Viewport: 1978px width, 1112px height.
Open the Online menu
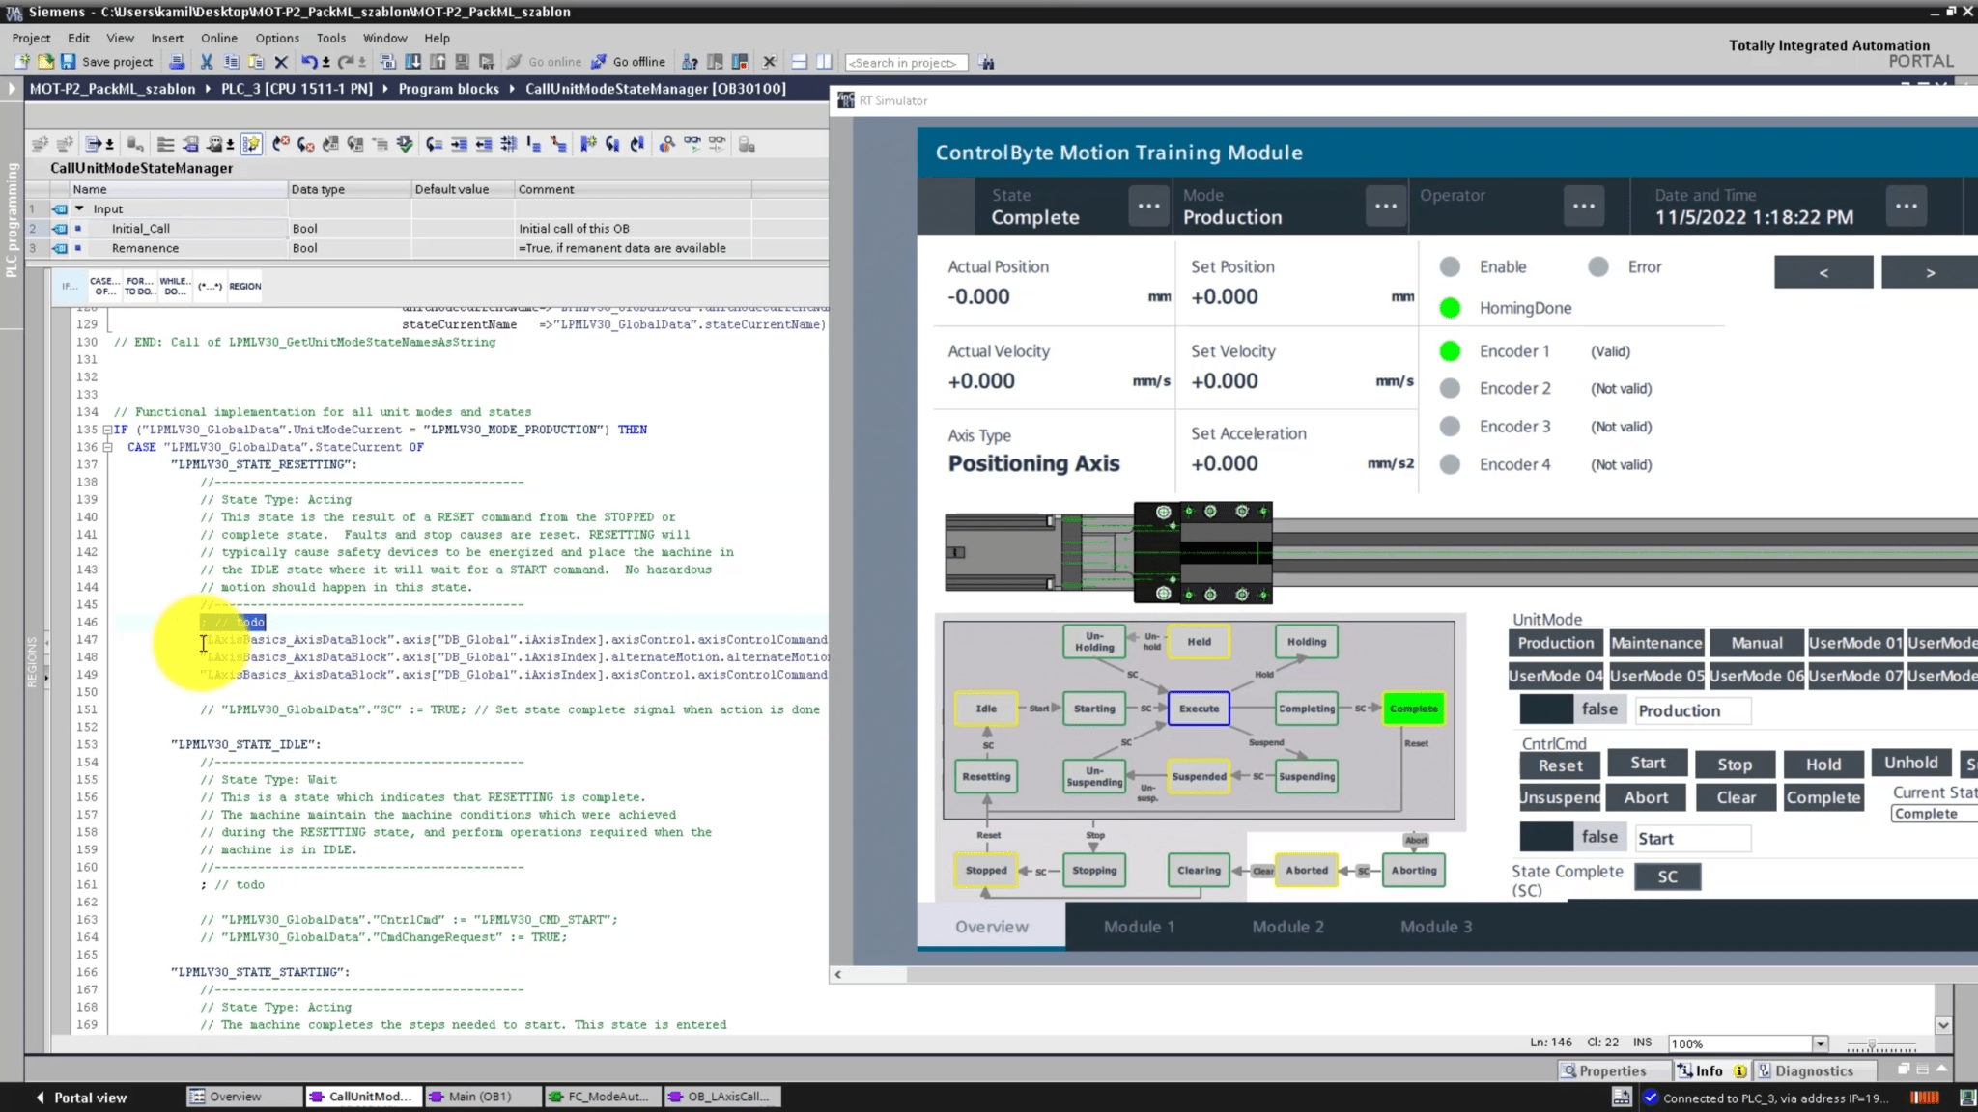pyautogui.click(x=219, y=38)
